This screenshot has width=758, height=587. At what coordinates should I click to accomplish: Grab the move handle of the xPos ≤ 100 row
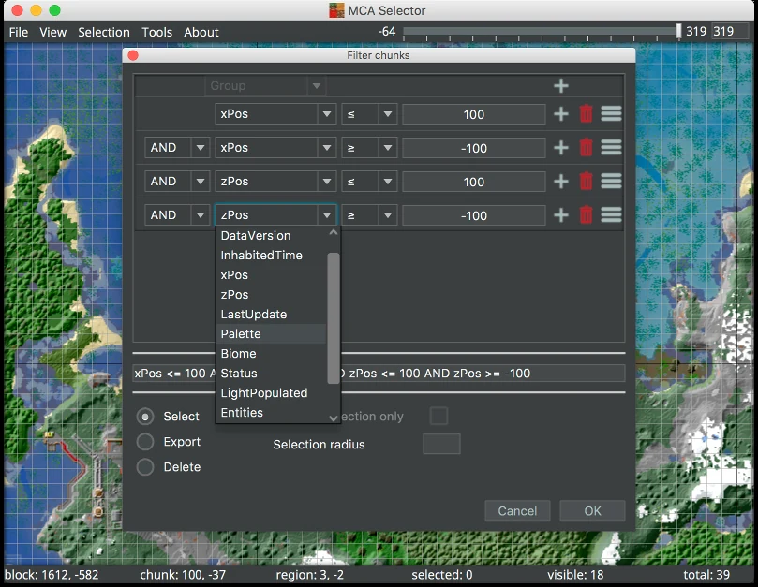611,114
